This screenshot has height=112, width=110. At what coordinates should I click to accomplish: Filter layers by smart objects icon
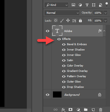pos(101,5)
